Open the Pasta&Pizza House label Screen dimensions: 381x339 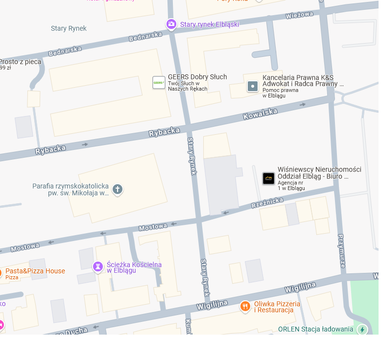point(35,271)
